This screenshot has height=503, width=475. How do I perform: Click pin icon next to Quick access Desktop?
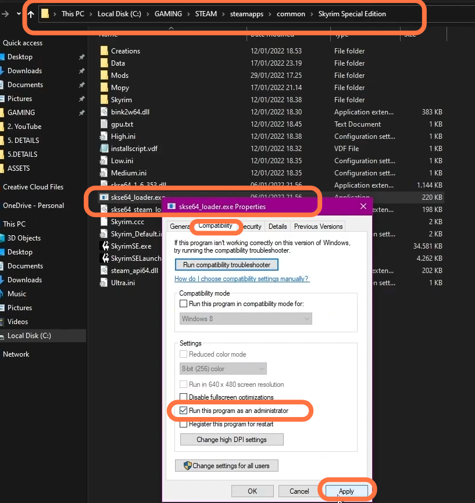click(x=82, y=57)
